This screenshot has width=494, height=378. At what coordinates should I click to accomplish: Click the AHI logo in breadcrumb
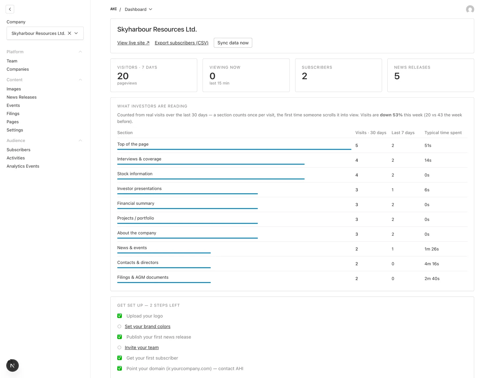coord(114,9)
